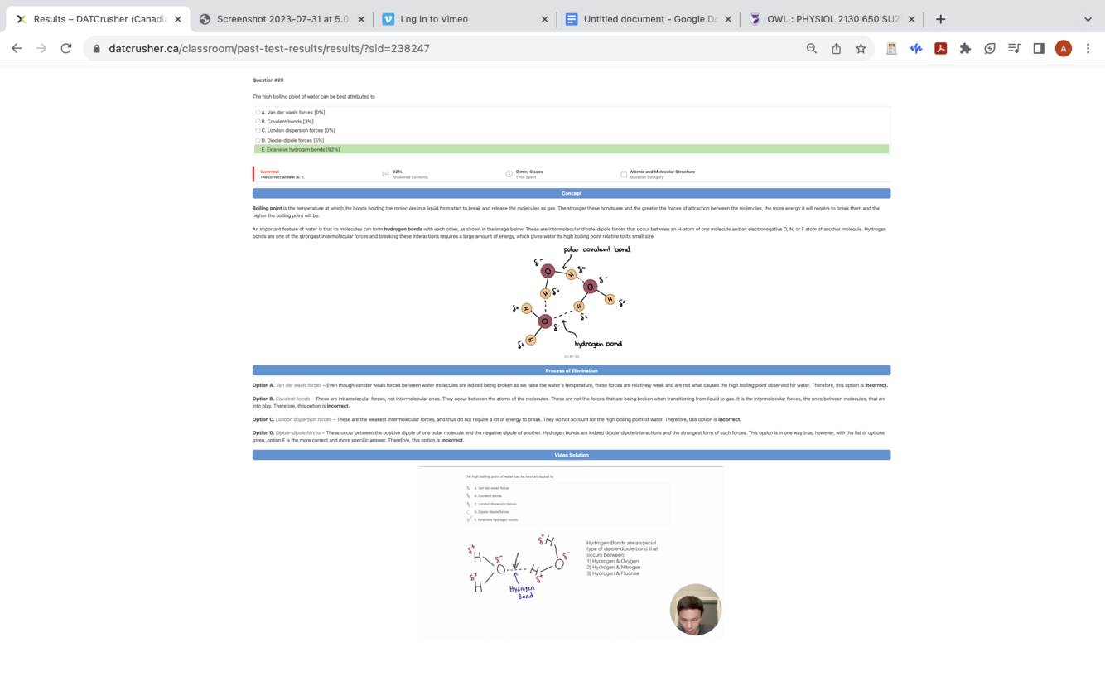Close the Log In to Vimeo tab
The image size is (1105, 691).
(544, 18)
